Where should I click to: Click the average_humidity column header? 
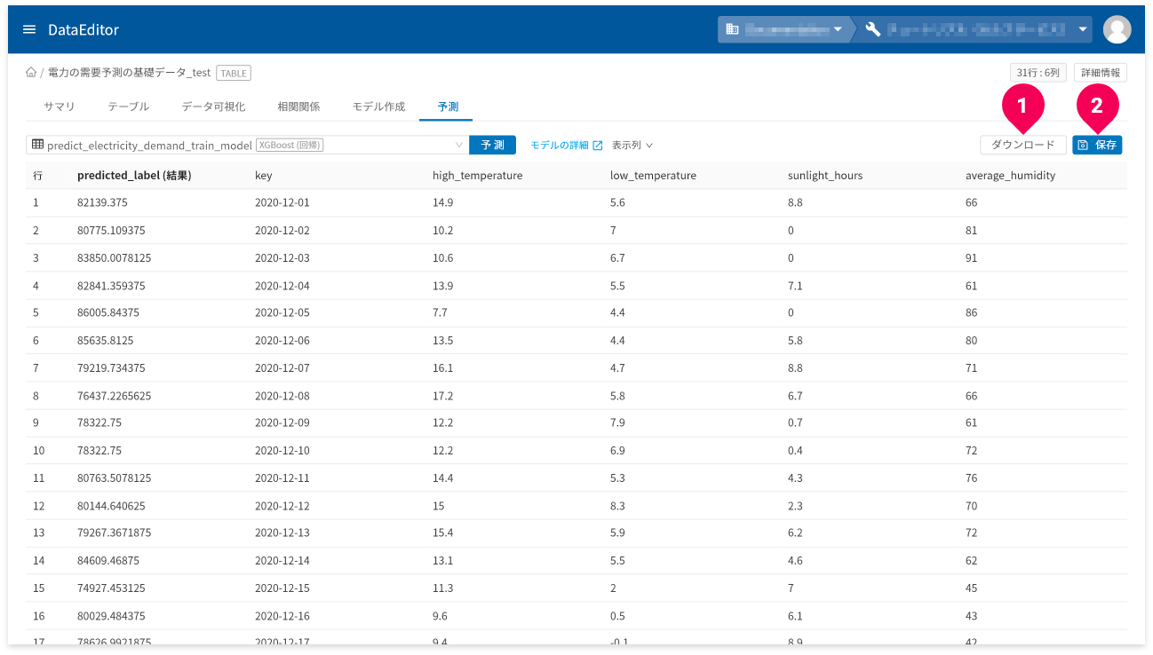(x=1010, y=176)
